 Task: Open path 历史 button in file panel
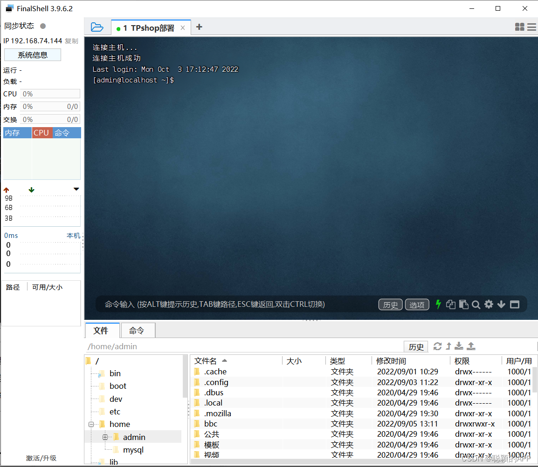coord(416,346)
